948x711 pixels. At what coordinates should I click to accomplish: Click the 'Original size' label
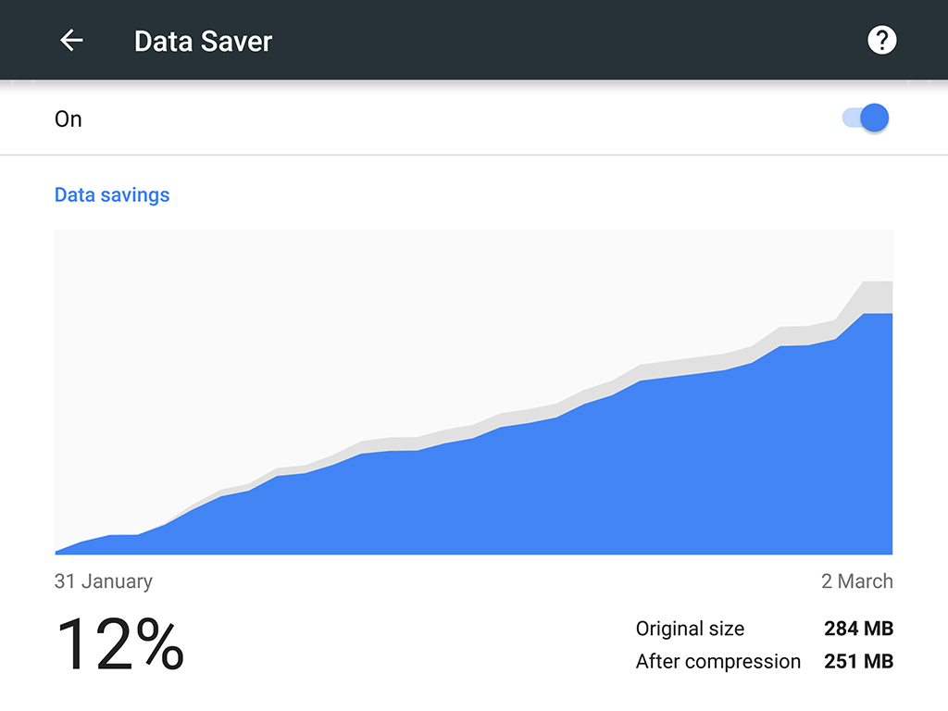(690, 629)
